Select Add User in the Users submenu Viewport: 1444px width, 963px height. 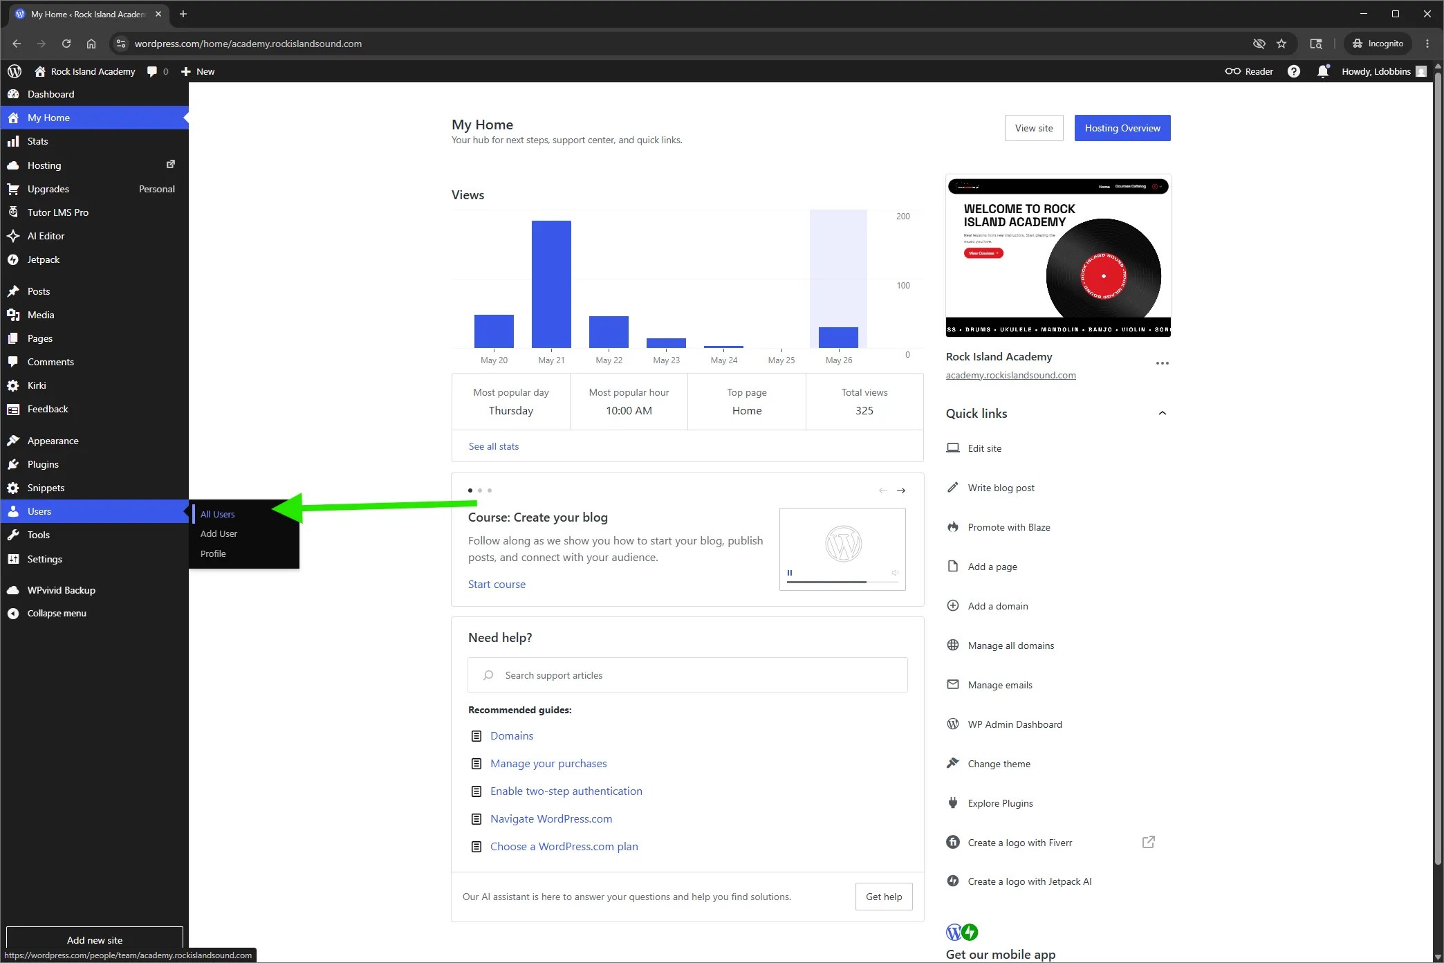(x=219, y=533)
